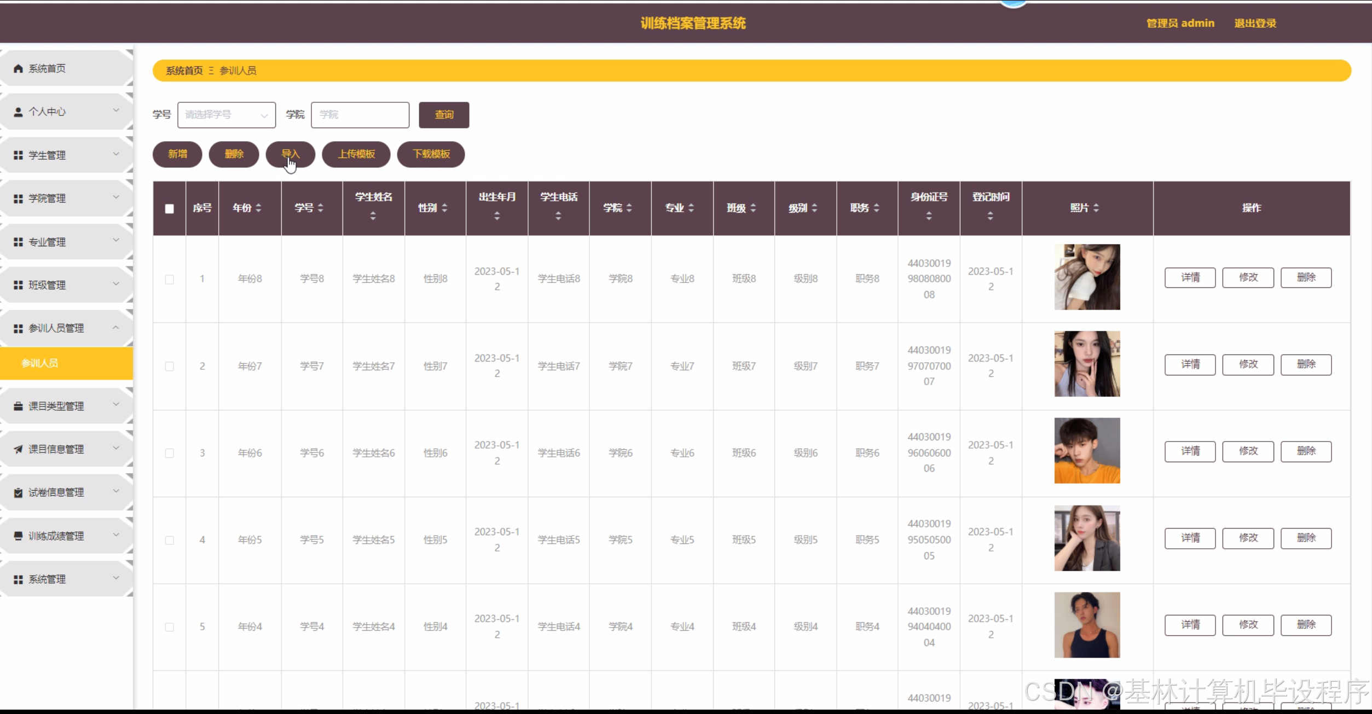Check the checkbox for row 3
This screenshot has width=1372, height=714.
click(170, 453)
